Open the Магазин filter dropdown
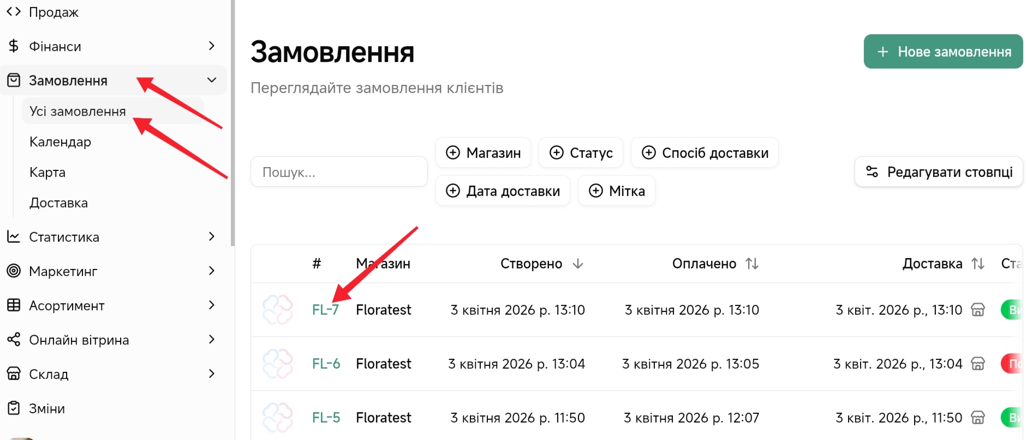The height and width of the screenshot is (440, 1027). click(x=483, y=153)
